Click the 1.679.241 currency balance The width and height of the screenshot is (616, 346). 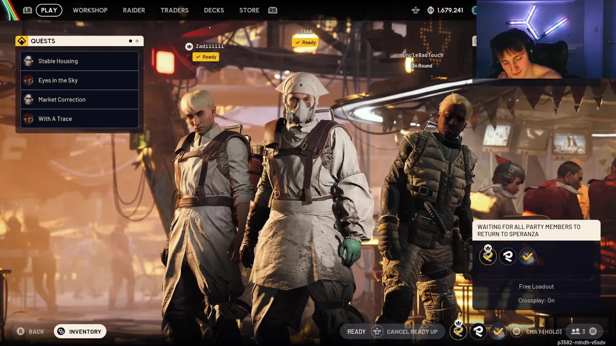450,10
